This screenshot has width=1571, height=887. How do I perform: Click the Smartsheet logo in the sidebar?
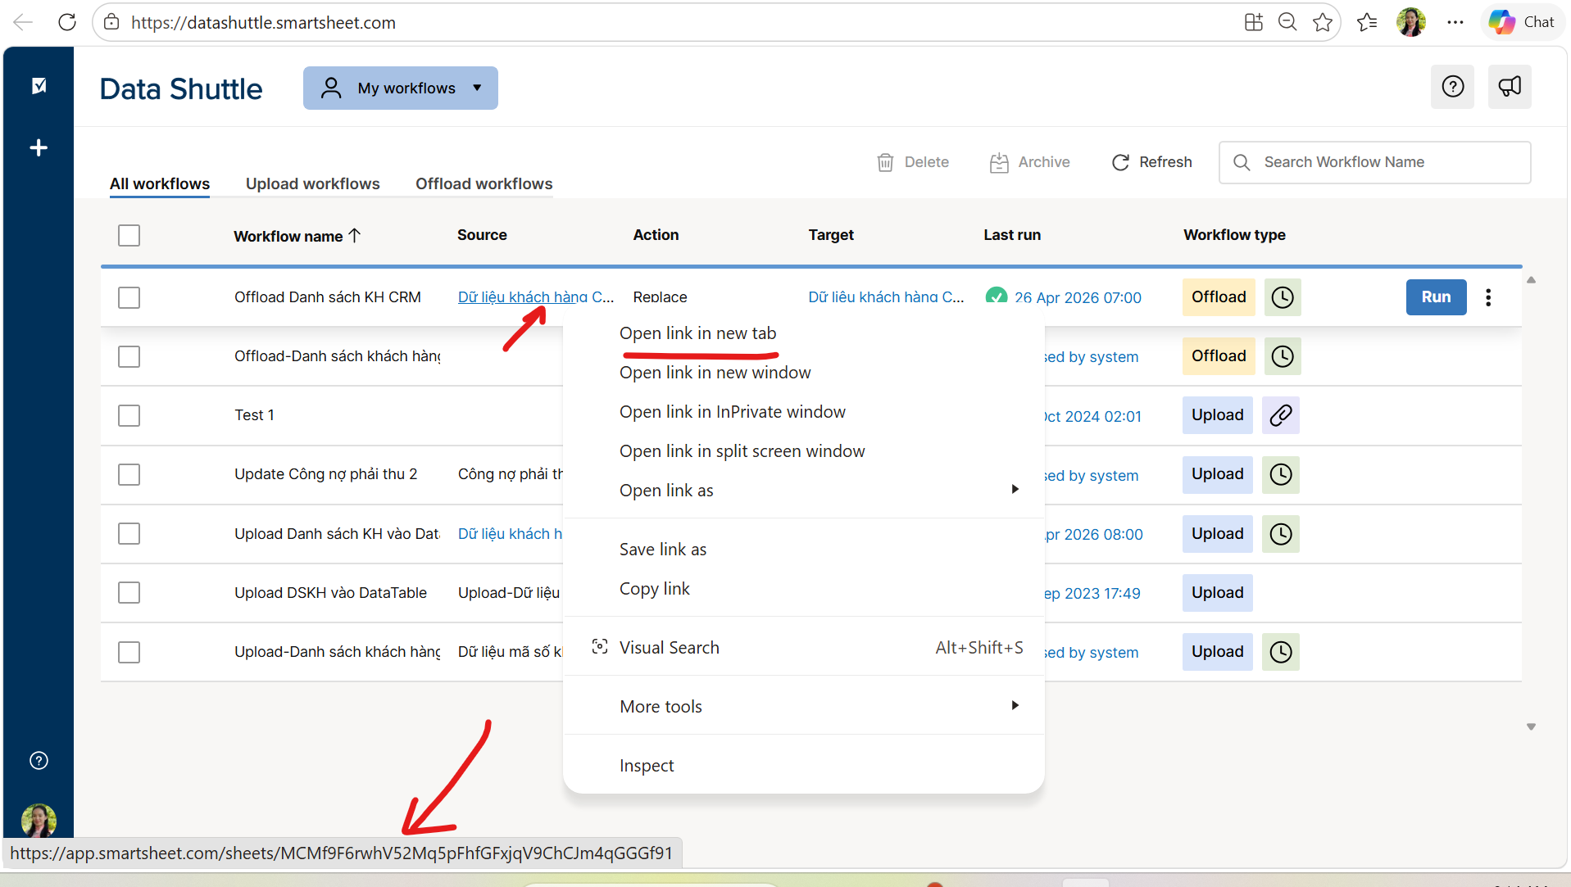tap(39, 86)
